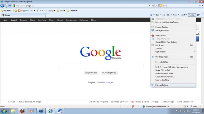
Task: Click Change background image link
Action: point(29,102)
